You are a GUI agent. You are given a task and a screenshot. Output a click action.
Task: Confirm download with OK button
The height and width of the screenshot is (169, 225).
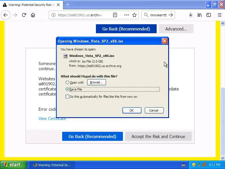click(132, 110)
